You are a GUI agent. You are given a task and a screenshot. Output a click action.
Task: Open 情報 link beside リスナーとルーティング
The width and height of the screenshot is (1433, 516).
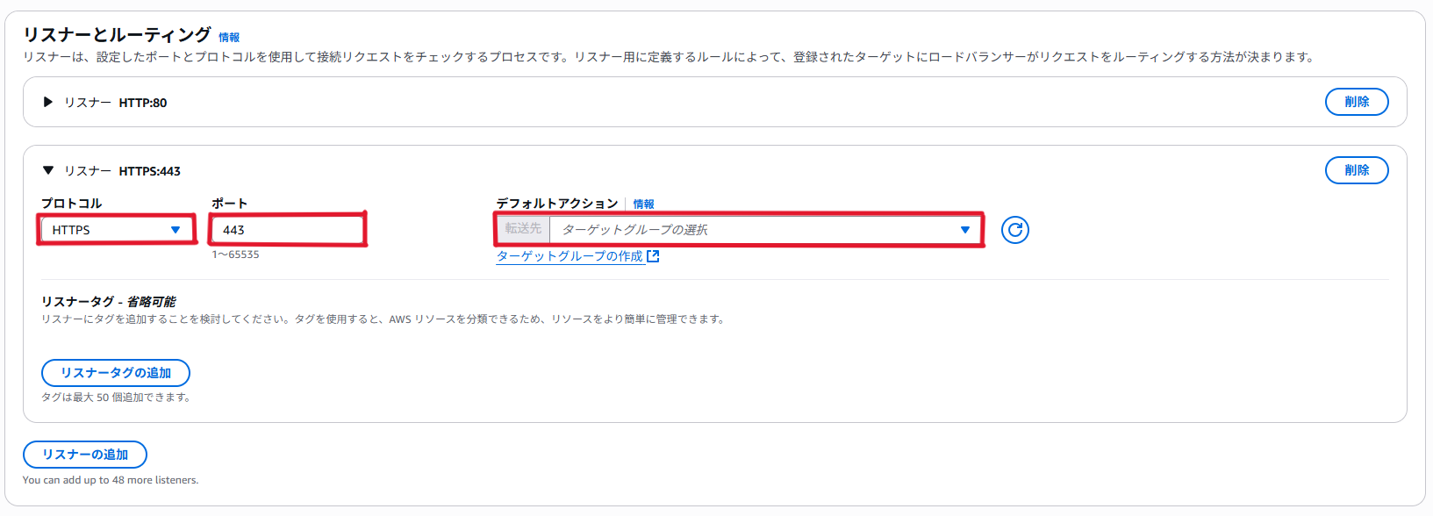point(229,38)
